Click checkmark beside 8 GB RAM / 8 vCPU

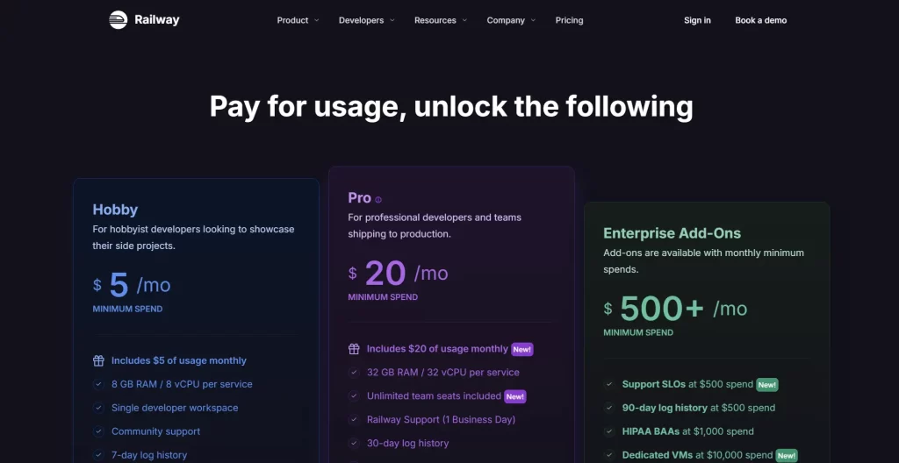(x=98, y=384)
